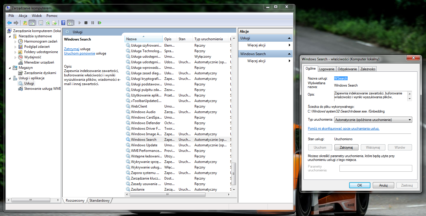
Task: Click gear icon of Zasilanie service row
Action: pyautogui.click(x=128, y=189)
